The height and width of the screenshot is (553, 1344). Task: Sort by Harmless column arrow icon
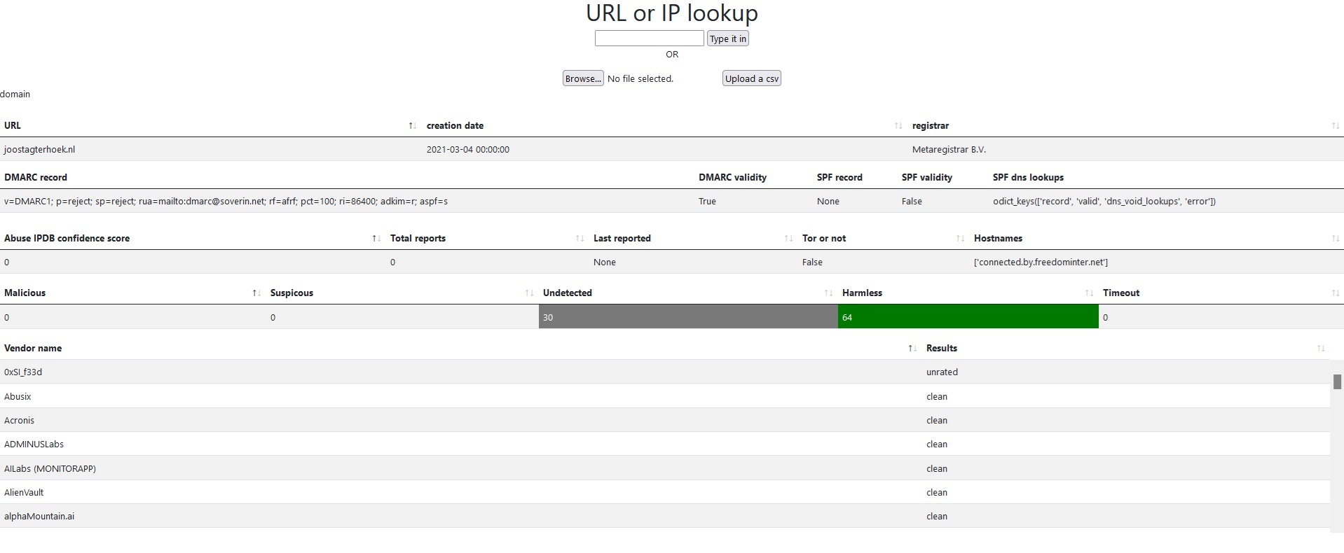[x=1089, y=293]
